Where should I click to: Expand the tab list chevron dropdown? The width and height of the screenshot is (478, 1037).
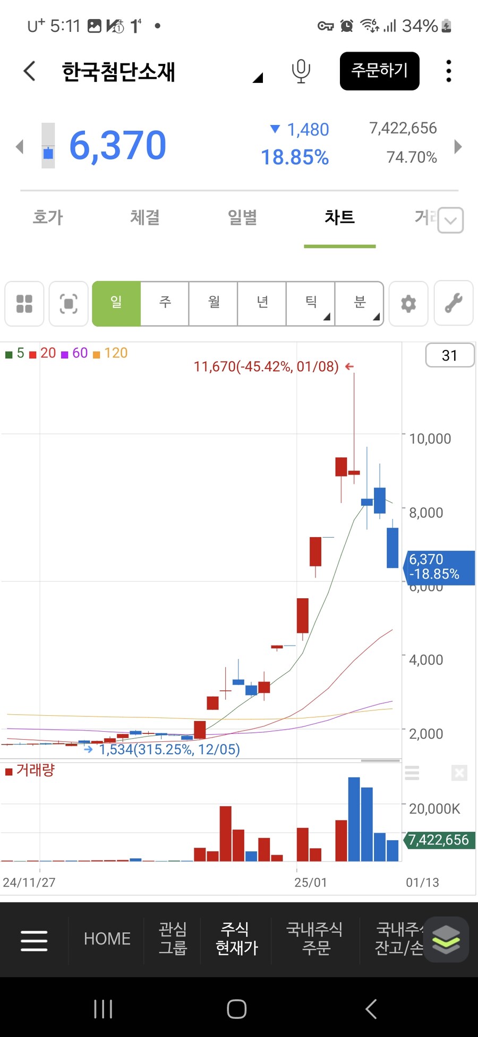451,220
